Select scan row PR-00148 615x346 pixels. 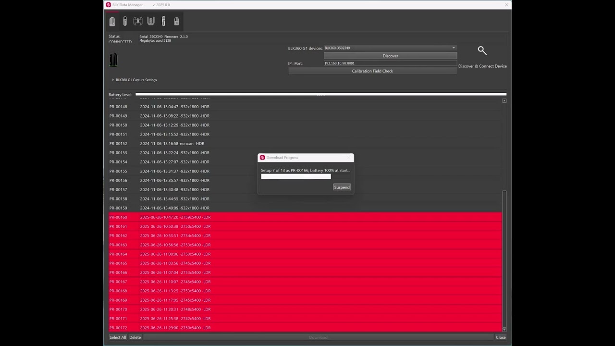[305, 107]
